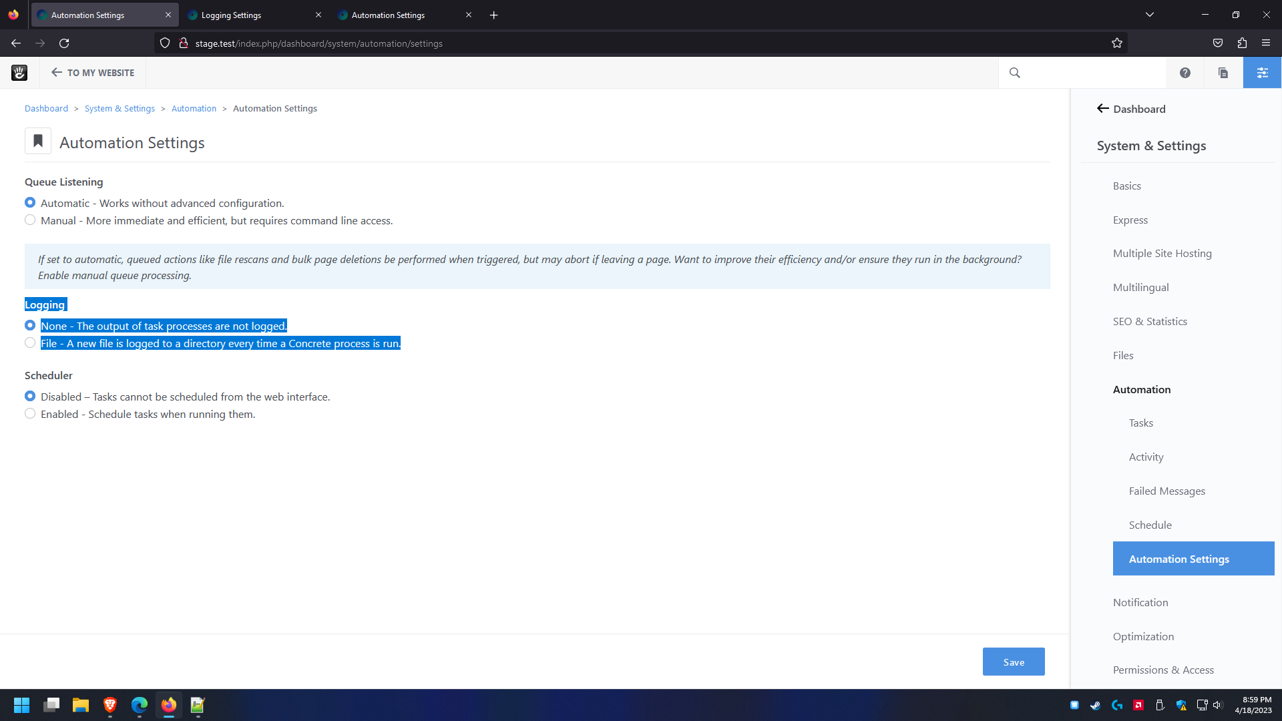The image size is (1282, 721).
Task: Bookmark this page using the star icon
Action: [1117, 43]
